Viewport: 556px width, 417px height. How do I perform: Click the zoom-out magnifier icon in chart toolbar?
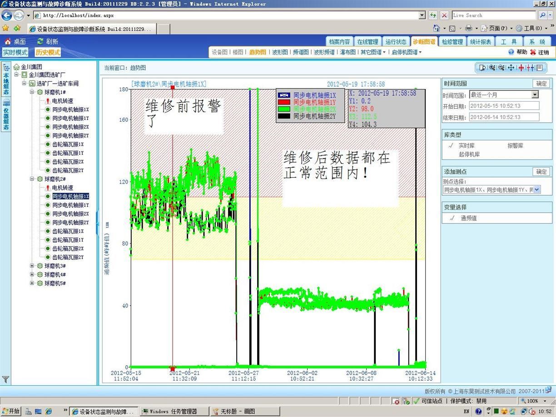point(501,68)
